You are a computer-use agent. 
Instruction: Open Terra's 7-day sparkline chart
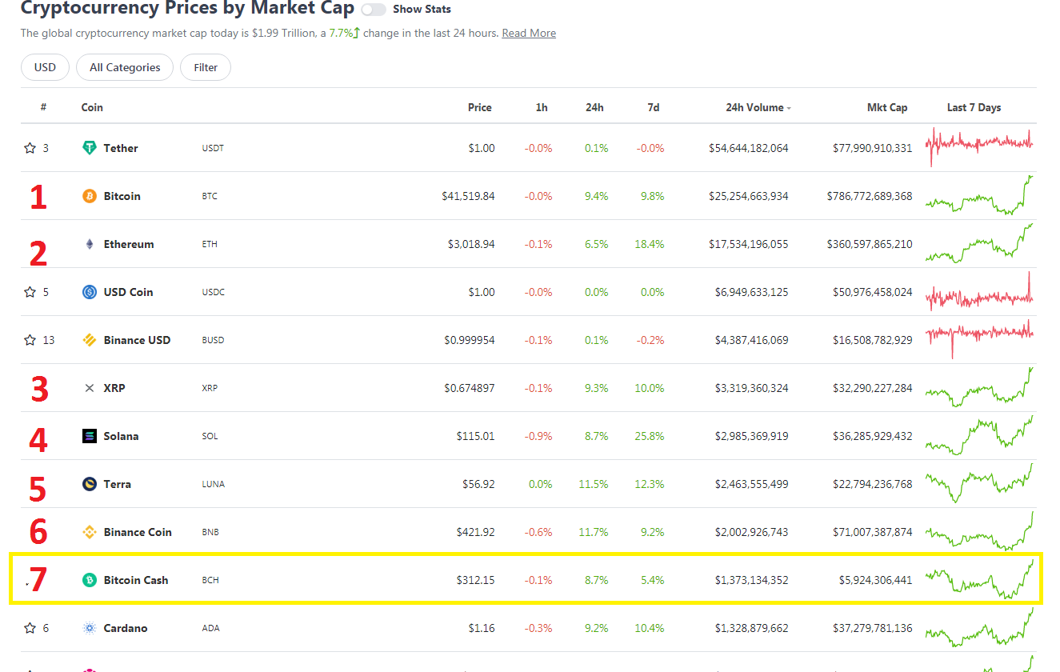pyautogui.click(x=979, y=483)
